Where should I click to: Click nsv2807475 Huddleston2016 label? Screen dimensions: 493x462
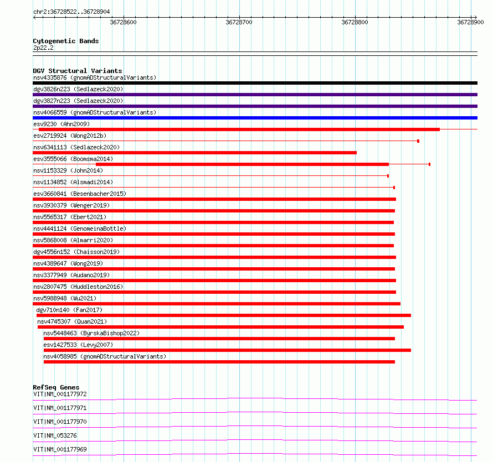(78, 287)
